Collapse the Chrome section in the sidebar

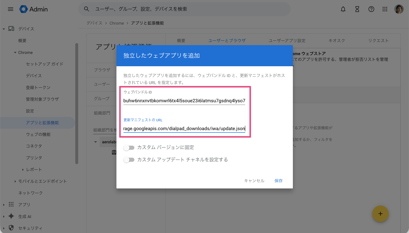click(x=16, y=52)
